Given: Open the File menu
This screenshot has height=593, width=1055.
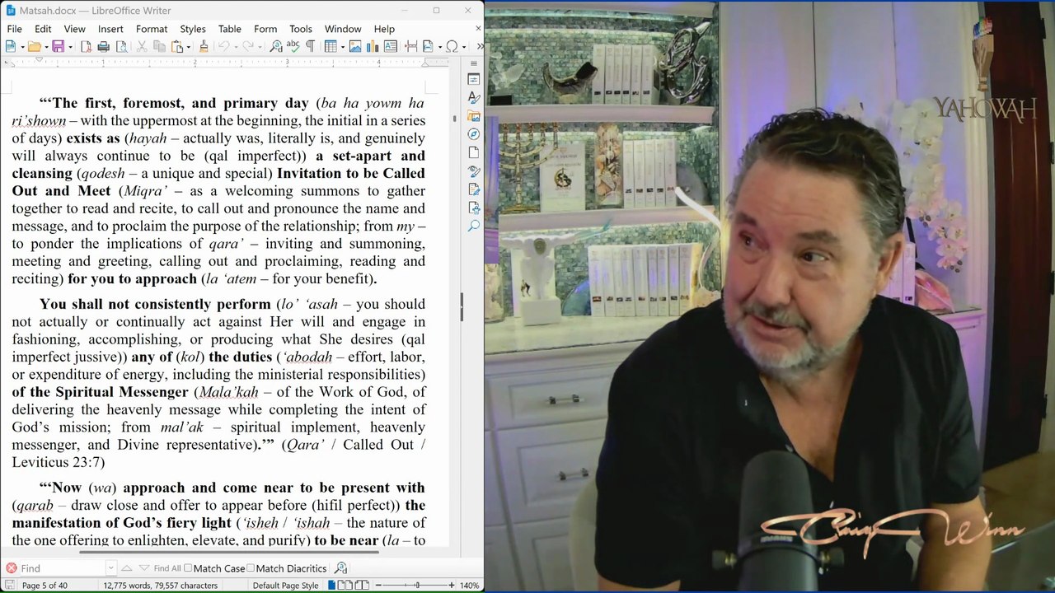Looking at the screenshot, I should 14,29.
